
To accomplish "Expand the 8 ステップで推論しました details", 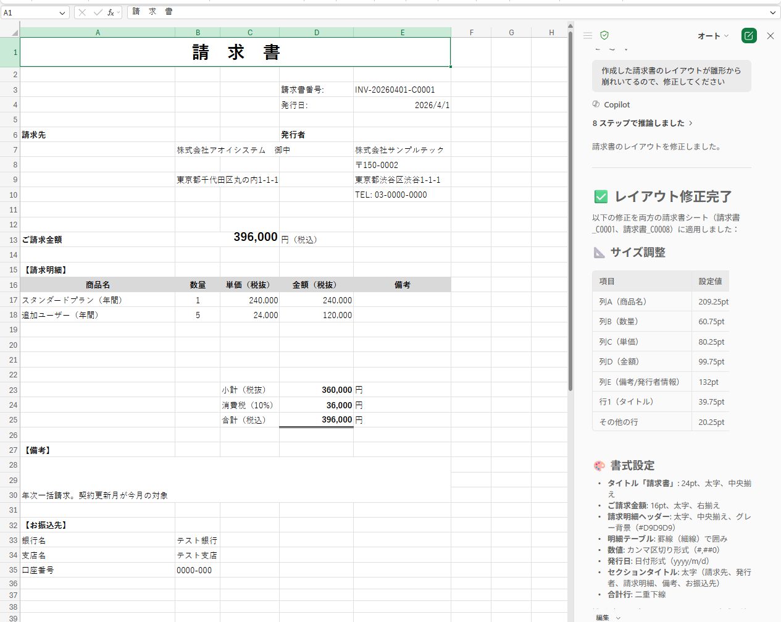I will click(x=642, y=123).
